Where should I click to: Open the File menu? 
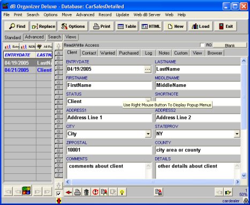coord(6,14)
